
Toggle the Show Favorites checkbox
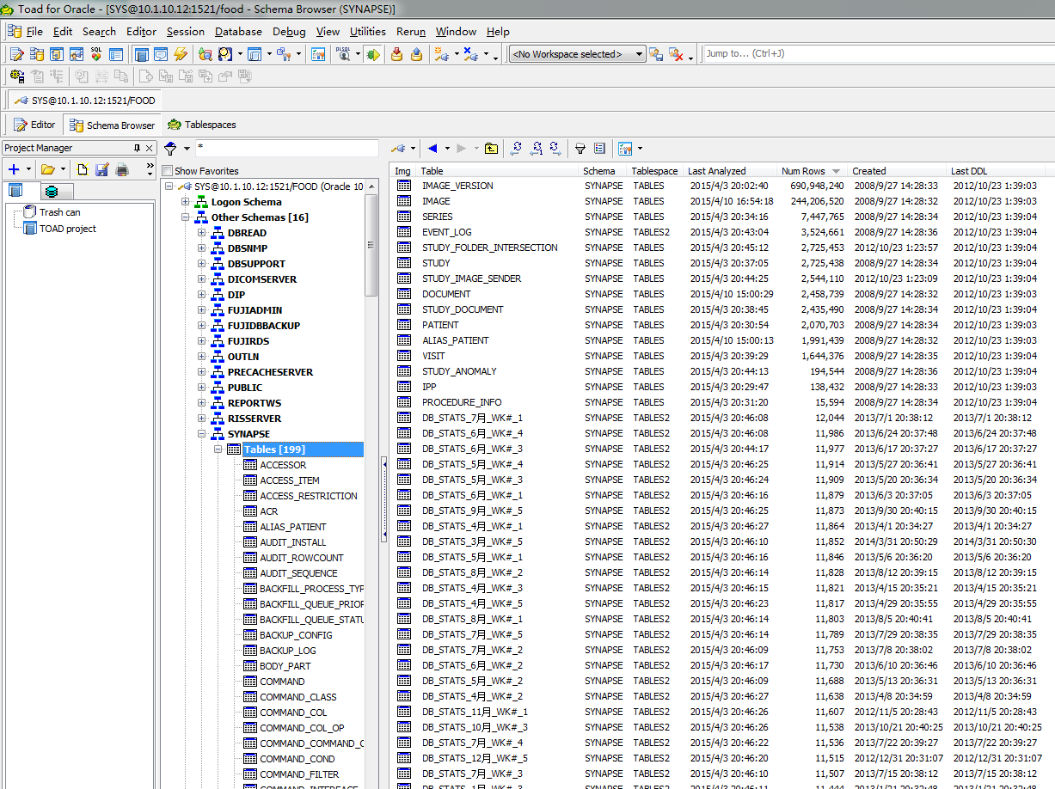(168, 171)
